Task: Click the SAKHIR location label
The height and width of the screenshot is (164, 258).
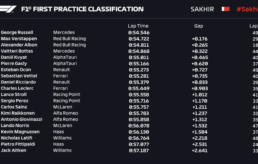Action: (x=202, y=9)
